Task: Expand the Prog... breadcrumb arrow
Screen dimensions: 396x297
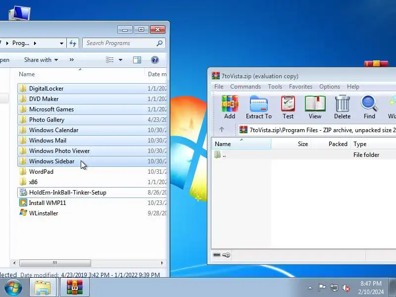Action: point(35,44)
